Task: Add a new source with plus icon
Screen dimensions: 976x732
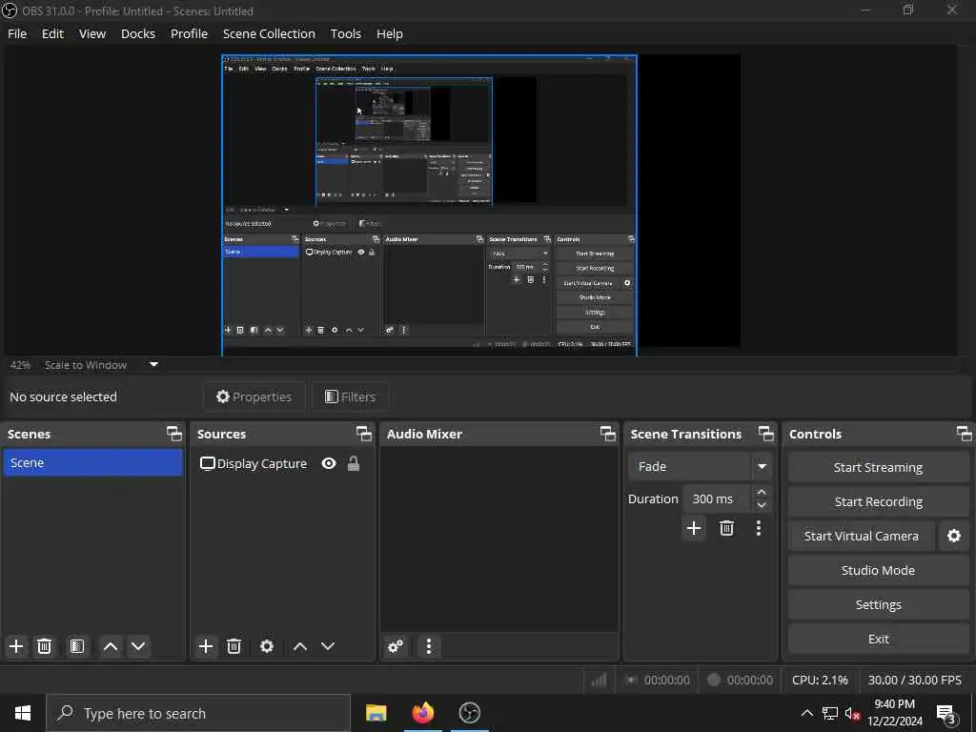Action: tap(206, 646)
